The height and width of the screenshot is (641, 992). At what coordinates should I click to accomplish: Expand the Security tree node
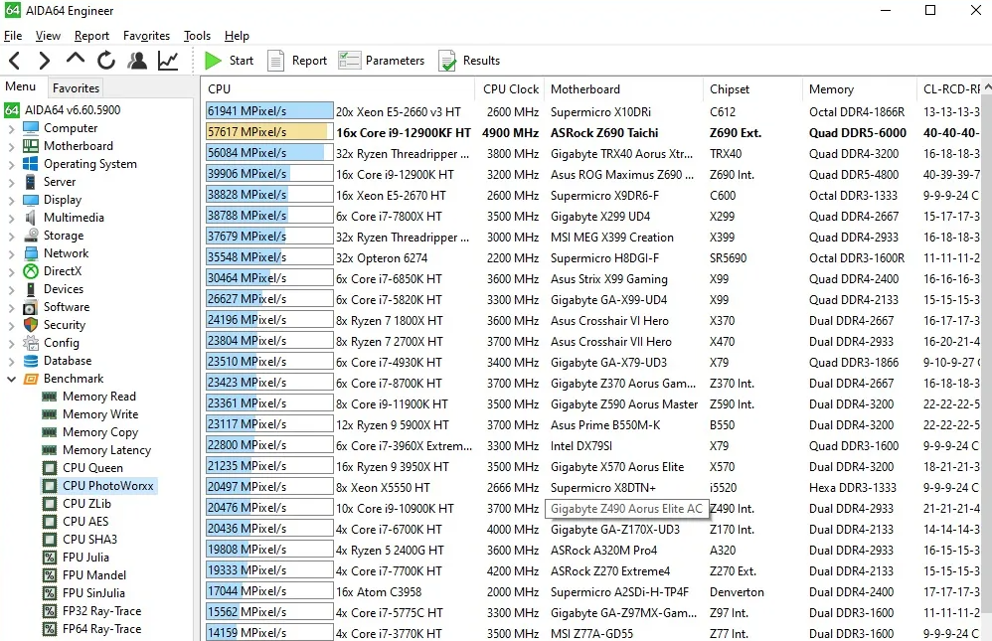tap(11, 325)
